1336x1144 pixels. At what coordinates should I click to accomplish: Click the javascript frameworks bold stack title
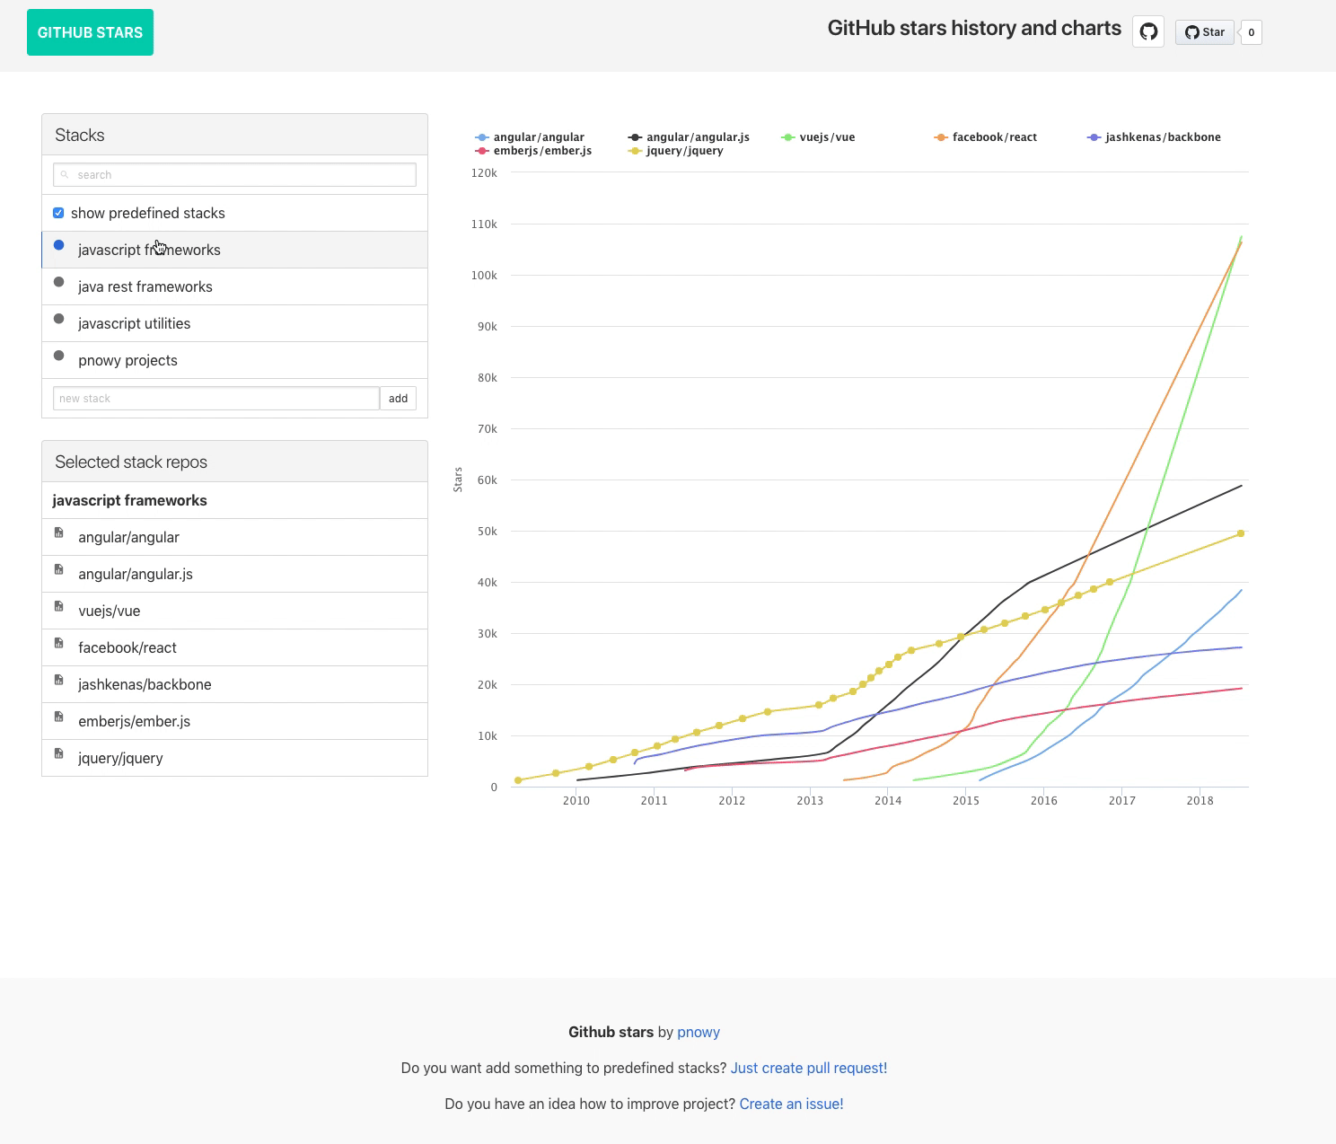(129, 500)
